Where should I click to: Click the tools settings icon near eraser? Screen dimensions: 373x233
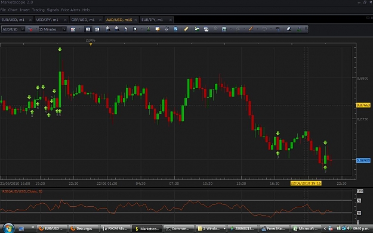pos(278,29)
